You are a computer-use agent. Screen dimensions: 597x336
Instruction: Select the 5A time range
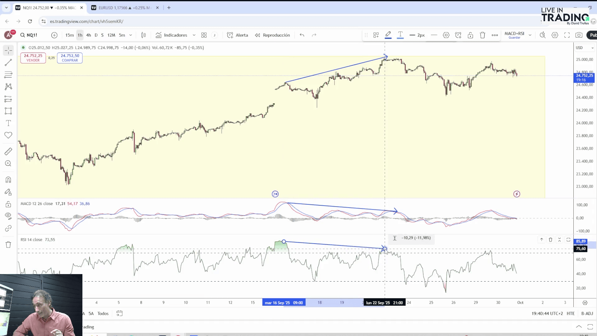pos(91,313)
